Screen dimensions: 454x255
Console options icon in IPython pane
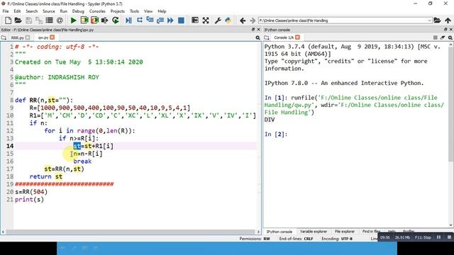tap(450, 38)
